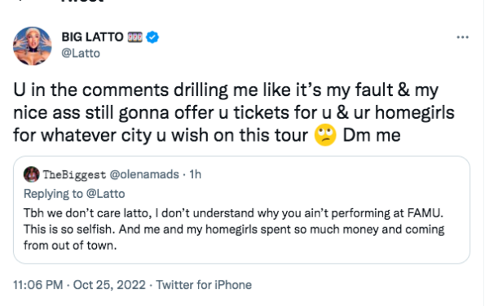Open the @olenamads handle
Image resolution: width=485 pixels, height=306 pixels.
coord(144,174)
